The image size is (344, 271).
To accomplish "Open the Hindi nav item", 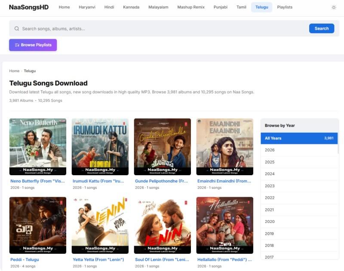I will [109, 7].
